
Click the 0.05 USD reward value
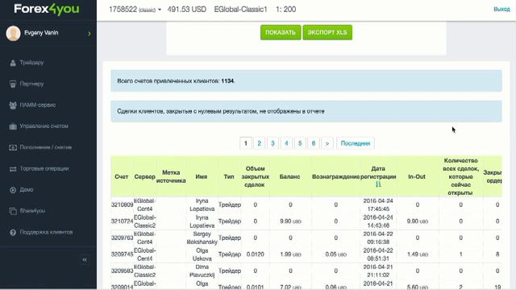pos(335,255)
